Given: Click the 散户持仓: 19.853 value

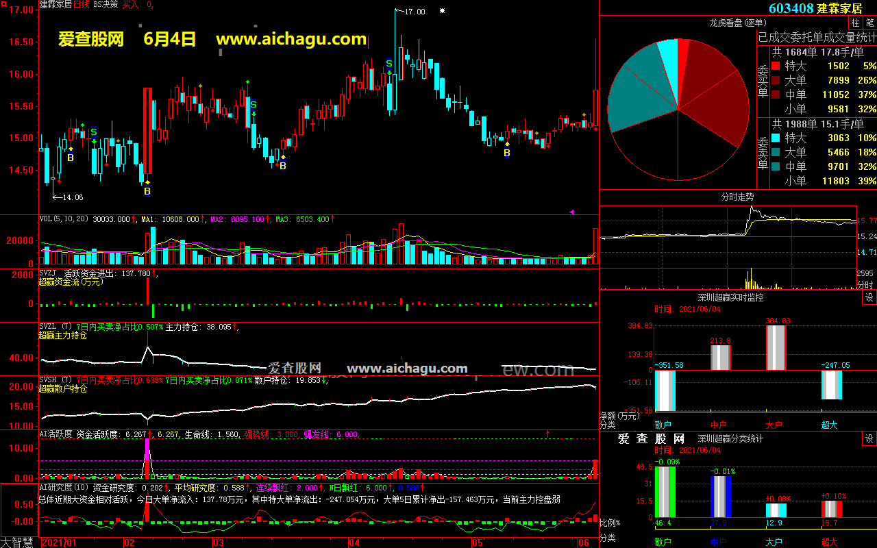Looking at the screenshot, I should pos(288,380).
